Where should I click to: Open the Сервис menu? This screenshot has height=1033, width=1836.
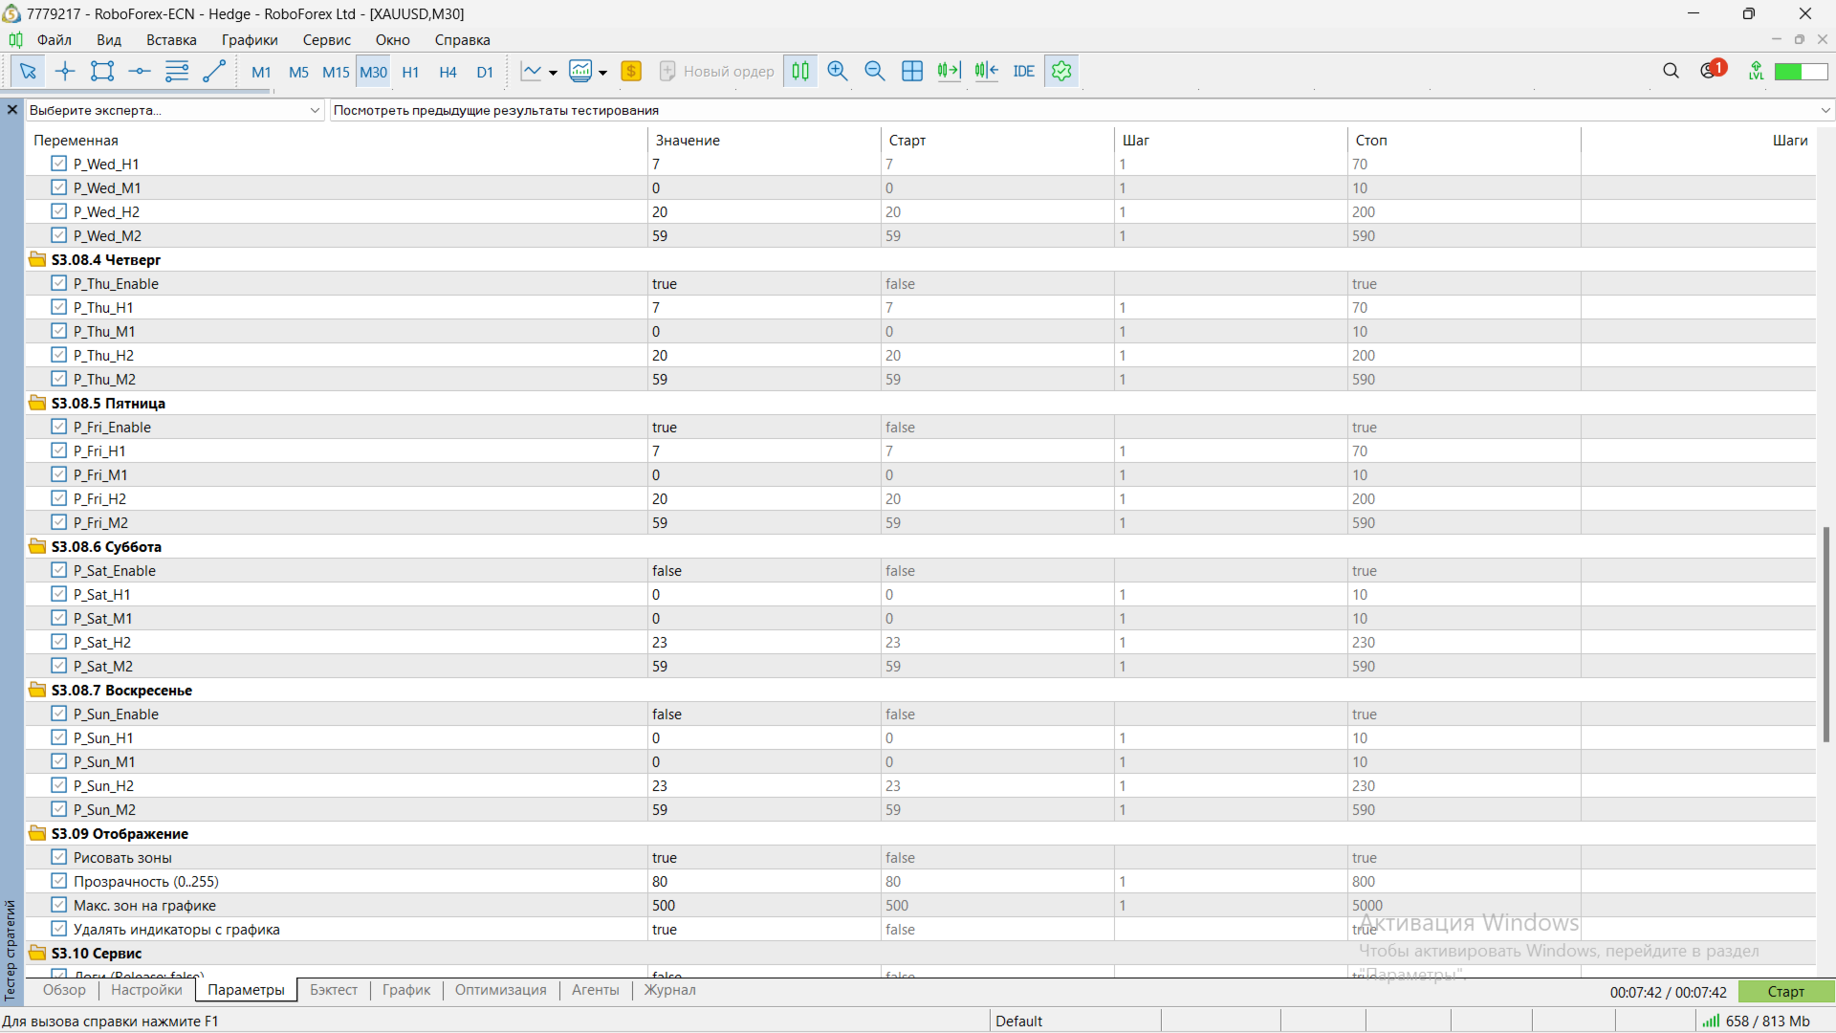326,40
